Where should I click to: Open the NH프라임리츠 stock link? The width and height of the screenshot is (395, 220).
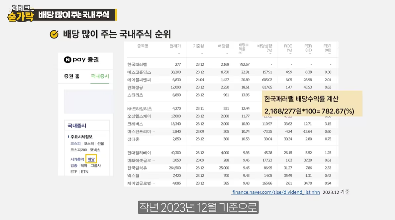140,109
